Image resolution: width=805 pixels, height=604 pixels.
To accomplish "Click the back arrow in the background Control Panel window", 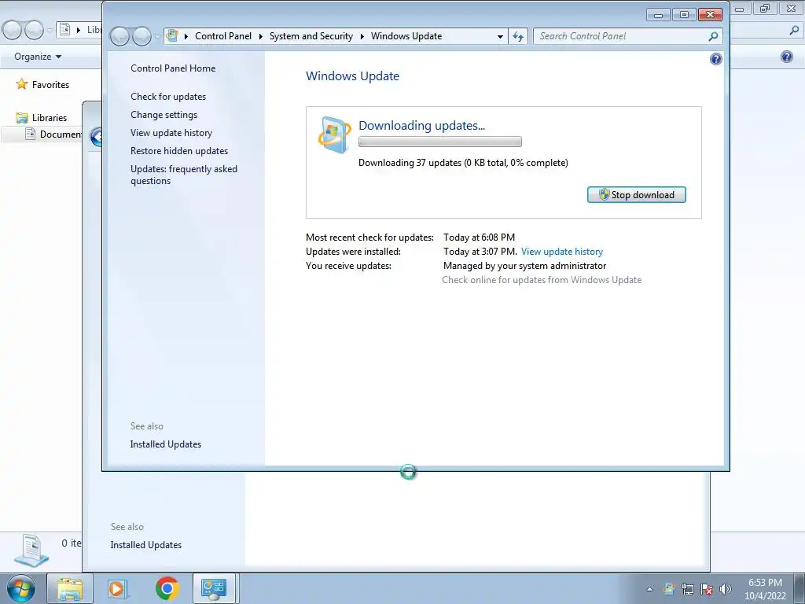I will point(95,137).
